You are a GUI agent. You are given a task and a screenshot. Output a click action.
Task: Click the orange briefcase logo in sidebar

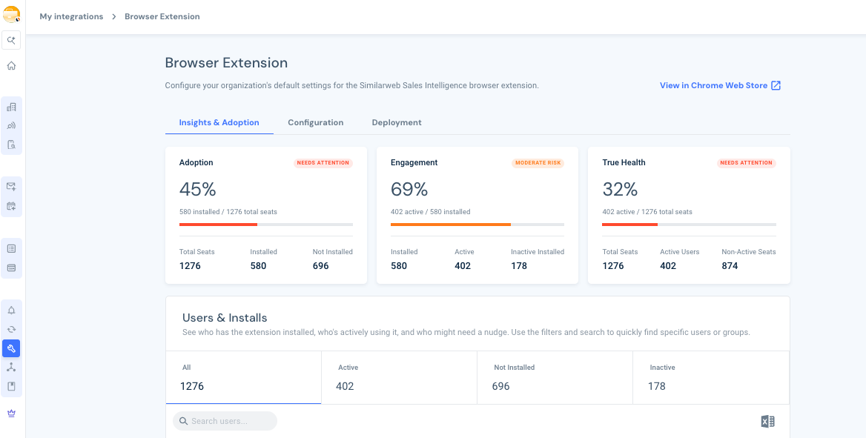[12, 15]
